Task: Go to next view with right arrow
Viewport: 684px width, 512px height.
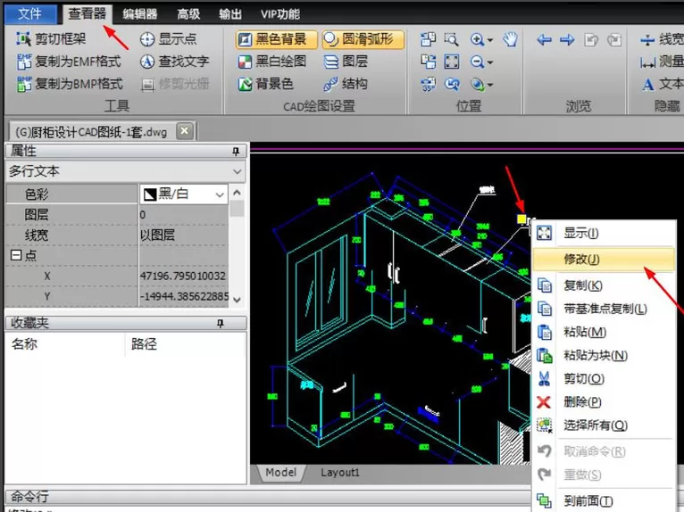Action: [x=567, y=40]
